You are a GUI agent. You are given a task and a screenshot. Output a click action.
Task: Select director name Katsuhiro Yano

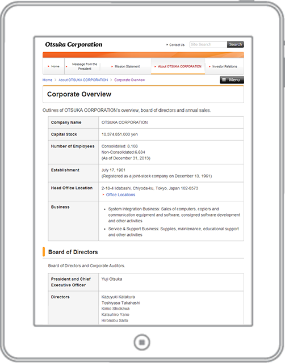[x=115, y=315]
